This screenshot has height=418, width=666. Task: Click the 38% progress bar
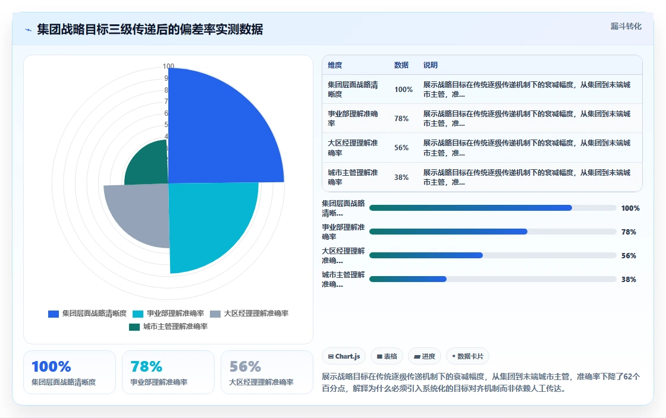click(493, 279)
